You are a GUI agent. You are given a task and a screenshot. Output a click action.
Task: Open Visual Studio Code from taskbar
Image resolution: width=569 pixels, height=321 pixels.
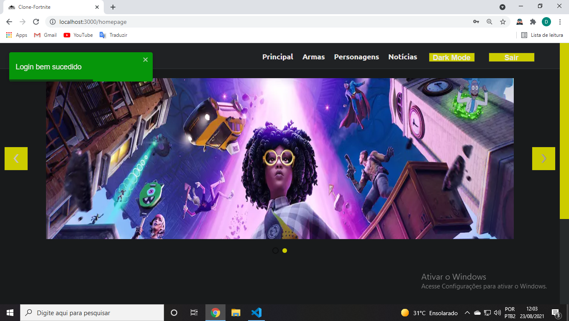tap(256, 313)
